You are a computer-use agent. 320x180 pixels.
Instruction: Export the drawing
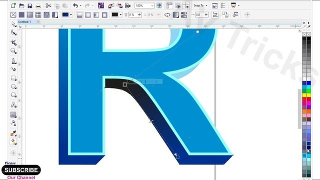pyautogui.click(x=119, y=5)
